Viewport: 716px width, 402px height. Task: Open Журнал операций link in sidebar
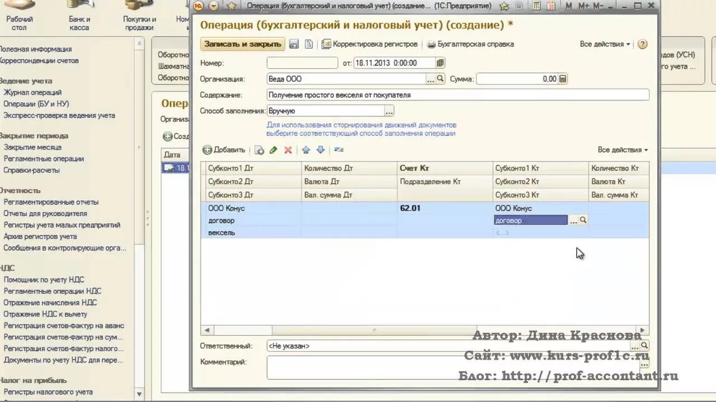tap(32, 93)
